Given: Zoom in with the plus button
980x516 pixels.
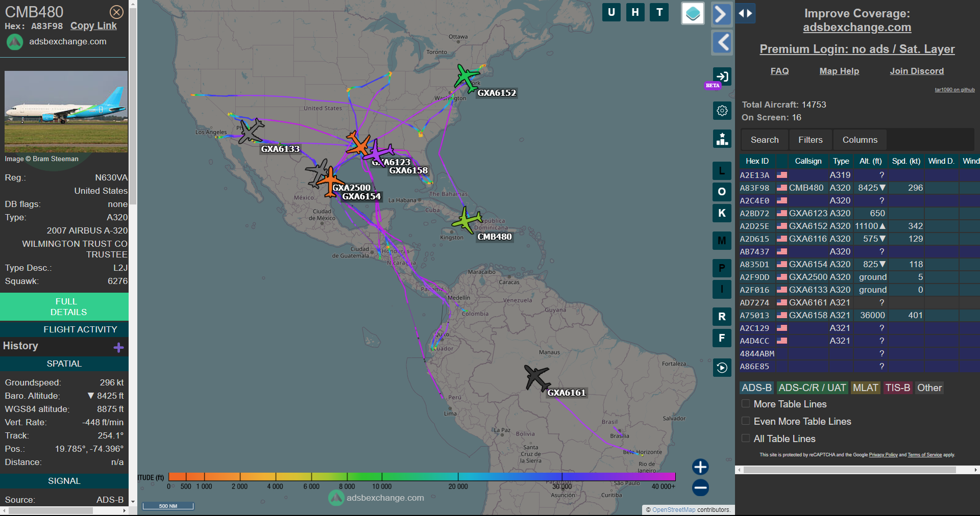Looking at the screenshot, I should point(700,467).
